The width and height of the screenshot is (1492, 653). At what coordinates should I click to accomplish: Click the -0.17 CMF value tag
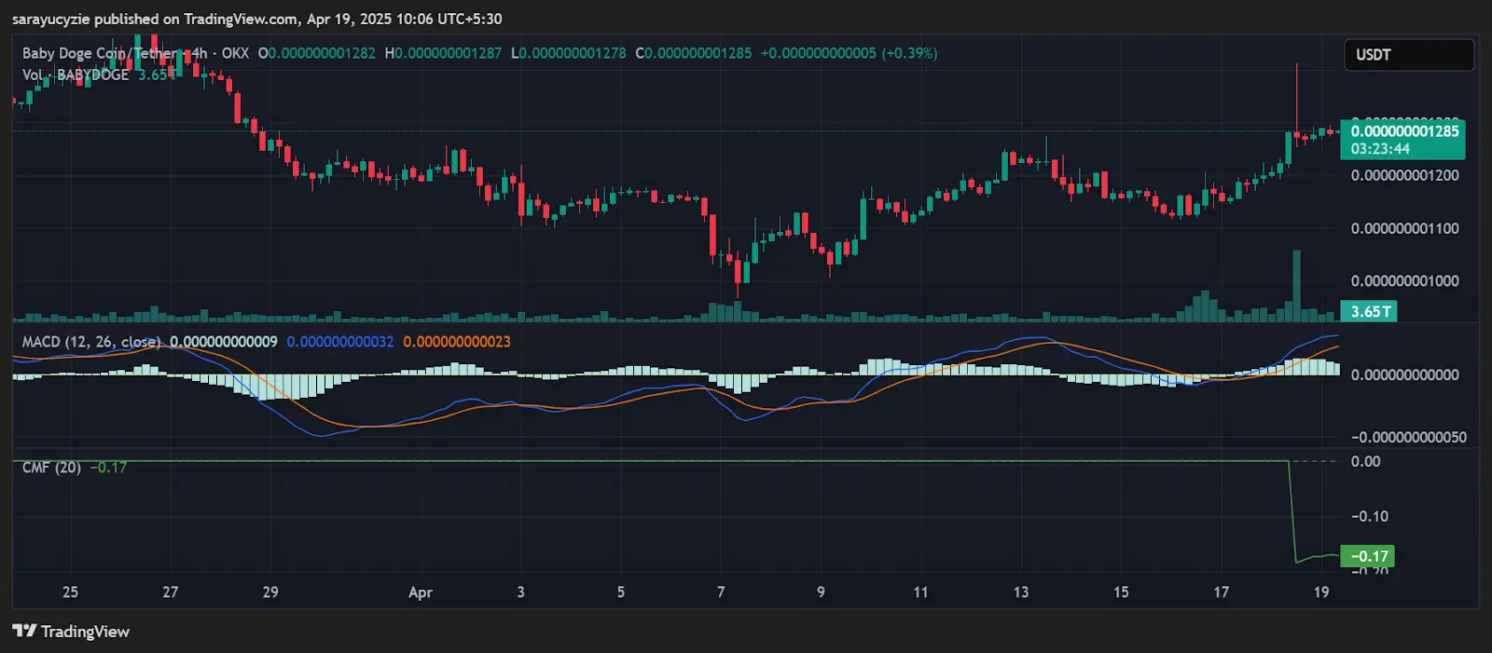tap(1368, 556)
